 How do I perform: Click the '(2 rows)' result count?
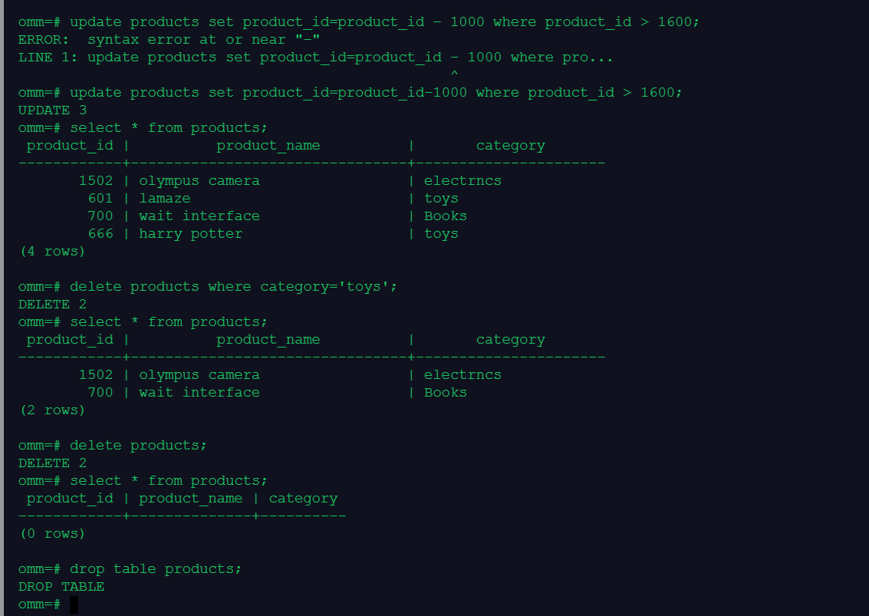coord(52,410)
